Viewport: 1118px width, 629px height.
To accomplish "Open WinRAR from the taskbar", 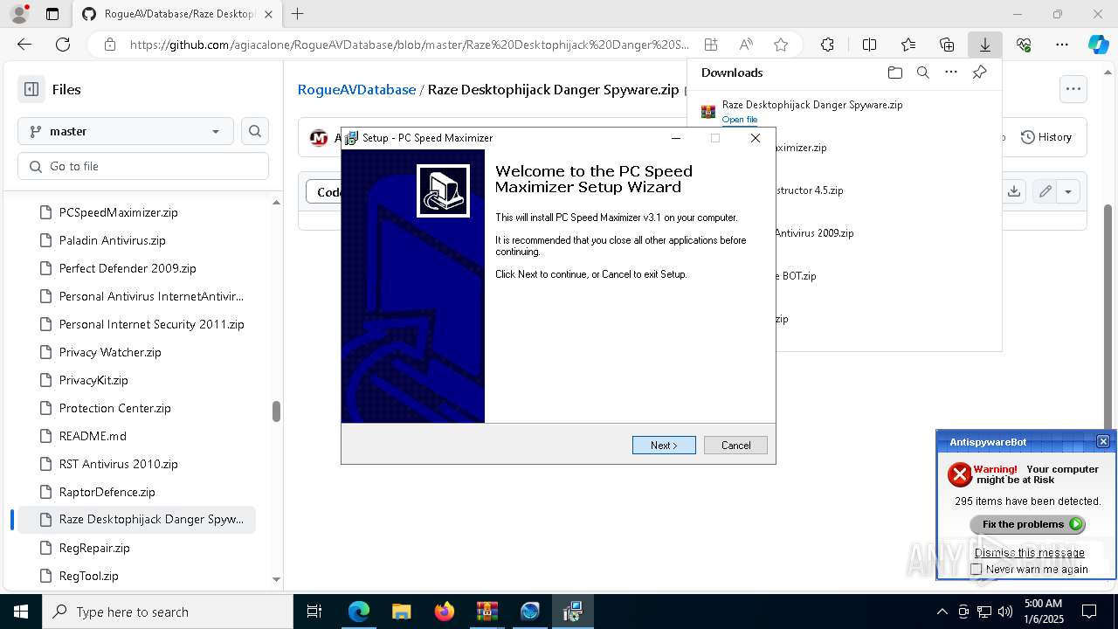I will (487, 612).
